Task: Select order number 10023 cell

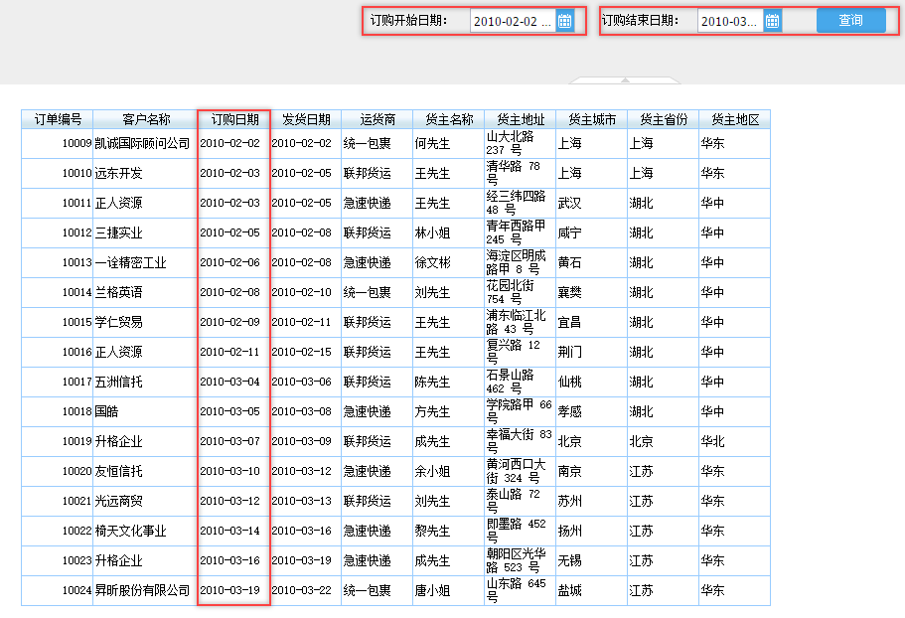Action: click(58, 561)
